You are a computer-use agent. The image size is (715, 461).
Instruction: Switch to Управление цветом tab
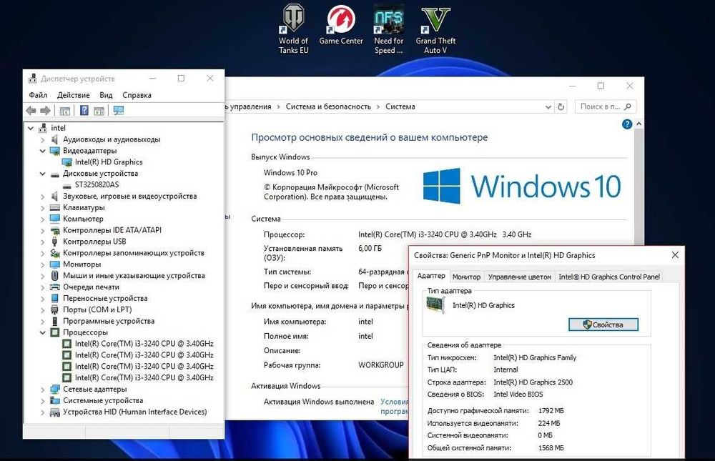pos(519,277)
